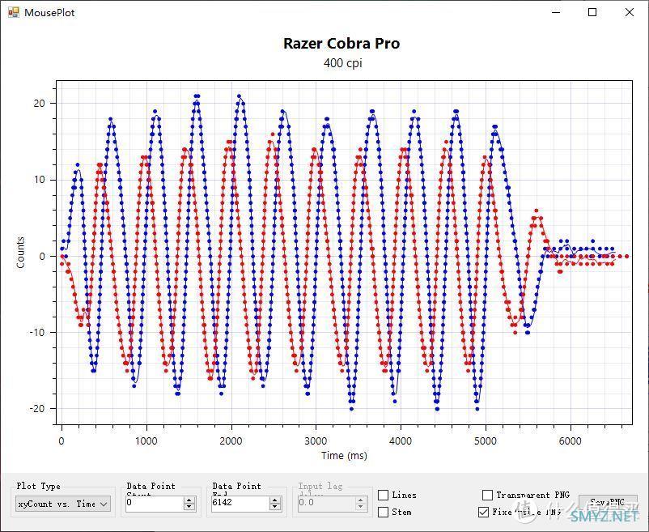Click the chart title Razer Cobra Pro
Image resolution: width=649 pixels, height=532 pixels.
[x=341, y=44]
